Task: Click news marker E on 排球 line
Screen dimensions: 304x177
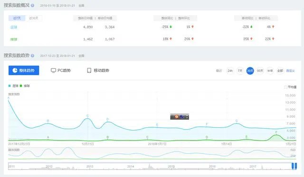Action: (x=247, y=137)
